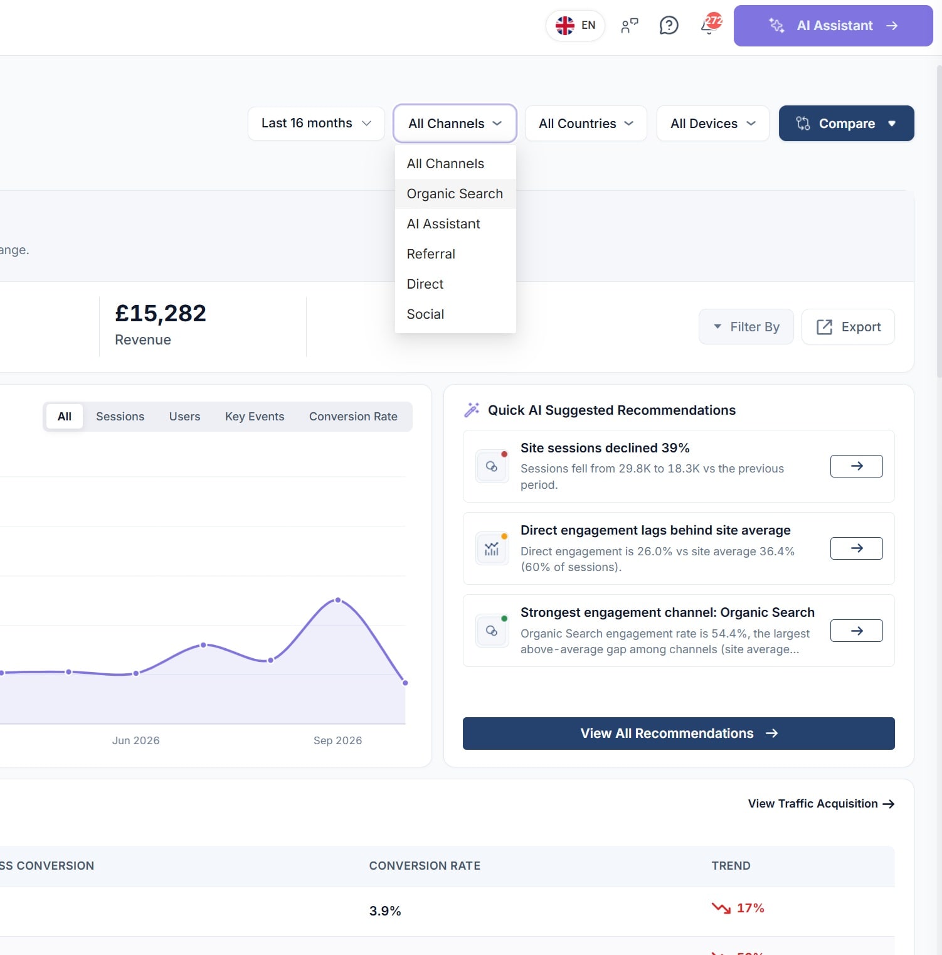Expand the Last 16 months date dropdown
The height and width of the screenshot is (955, 942).
tap(316, 123)
